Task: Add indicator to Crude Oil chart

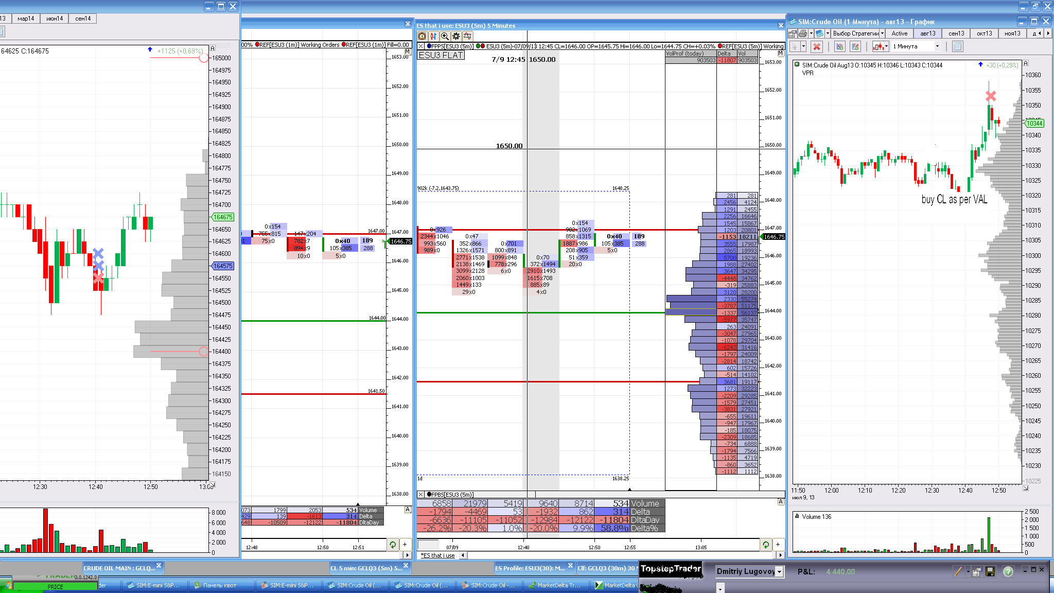Action: 840,46
